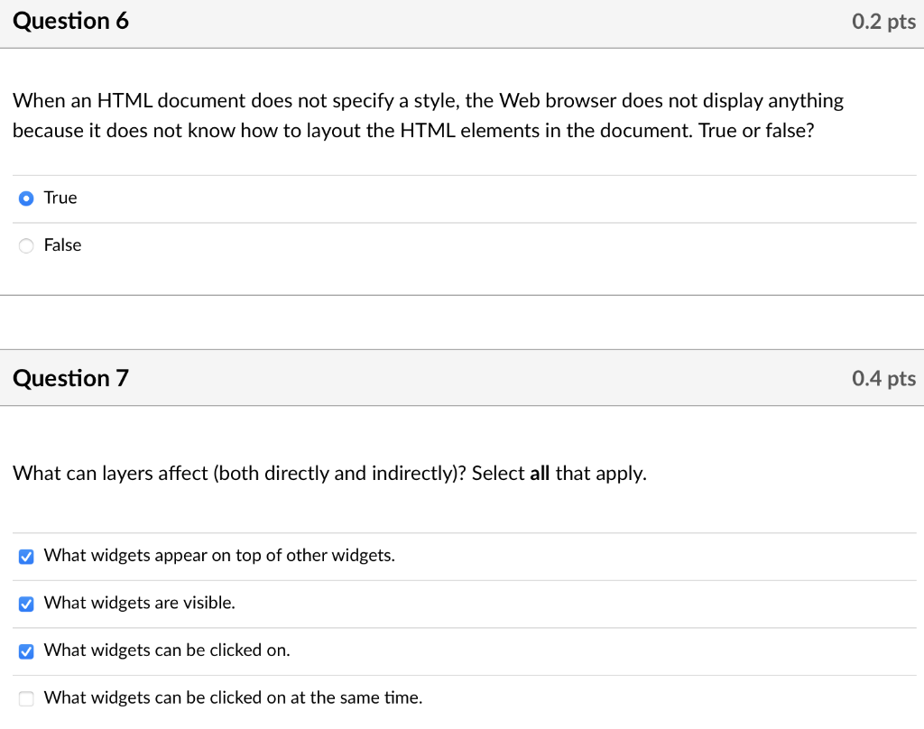Click the 'True' answer label text

click(61, 198)
